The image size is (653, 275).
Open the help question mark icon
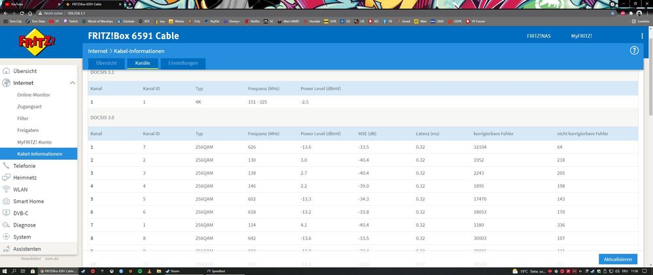[x=634, y=50]
